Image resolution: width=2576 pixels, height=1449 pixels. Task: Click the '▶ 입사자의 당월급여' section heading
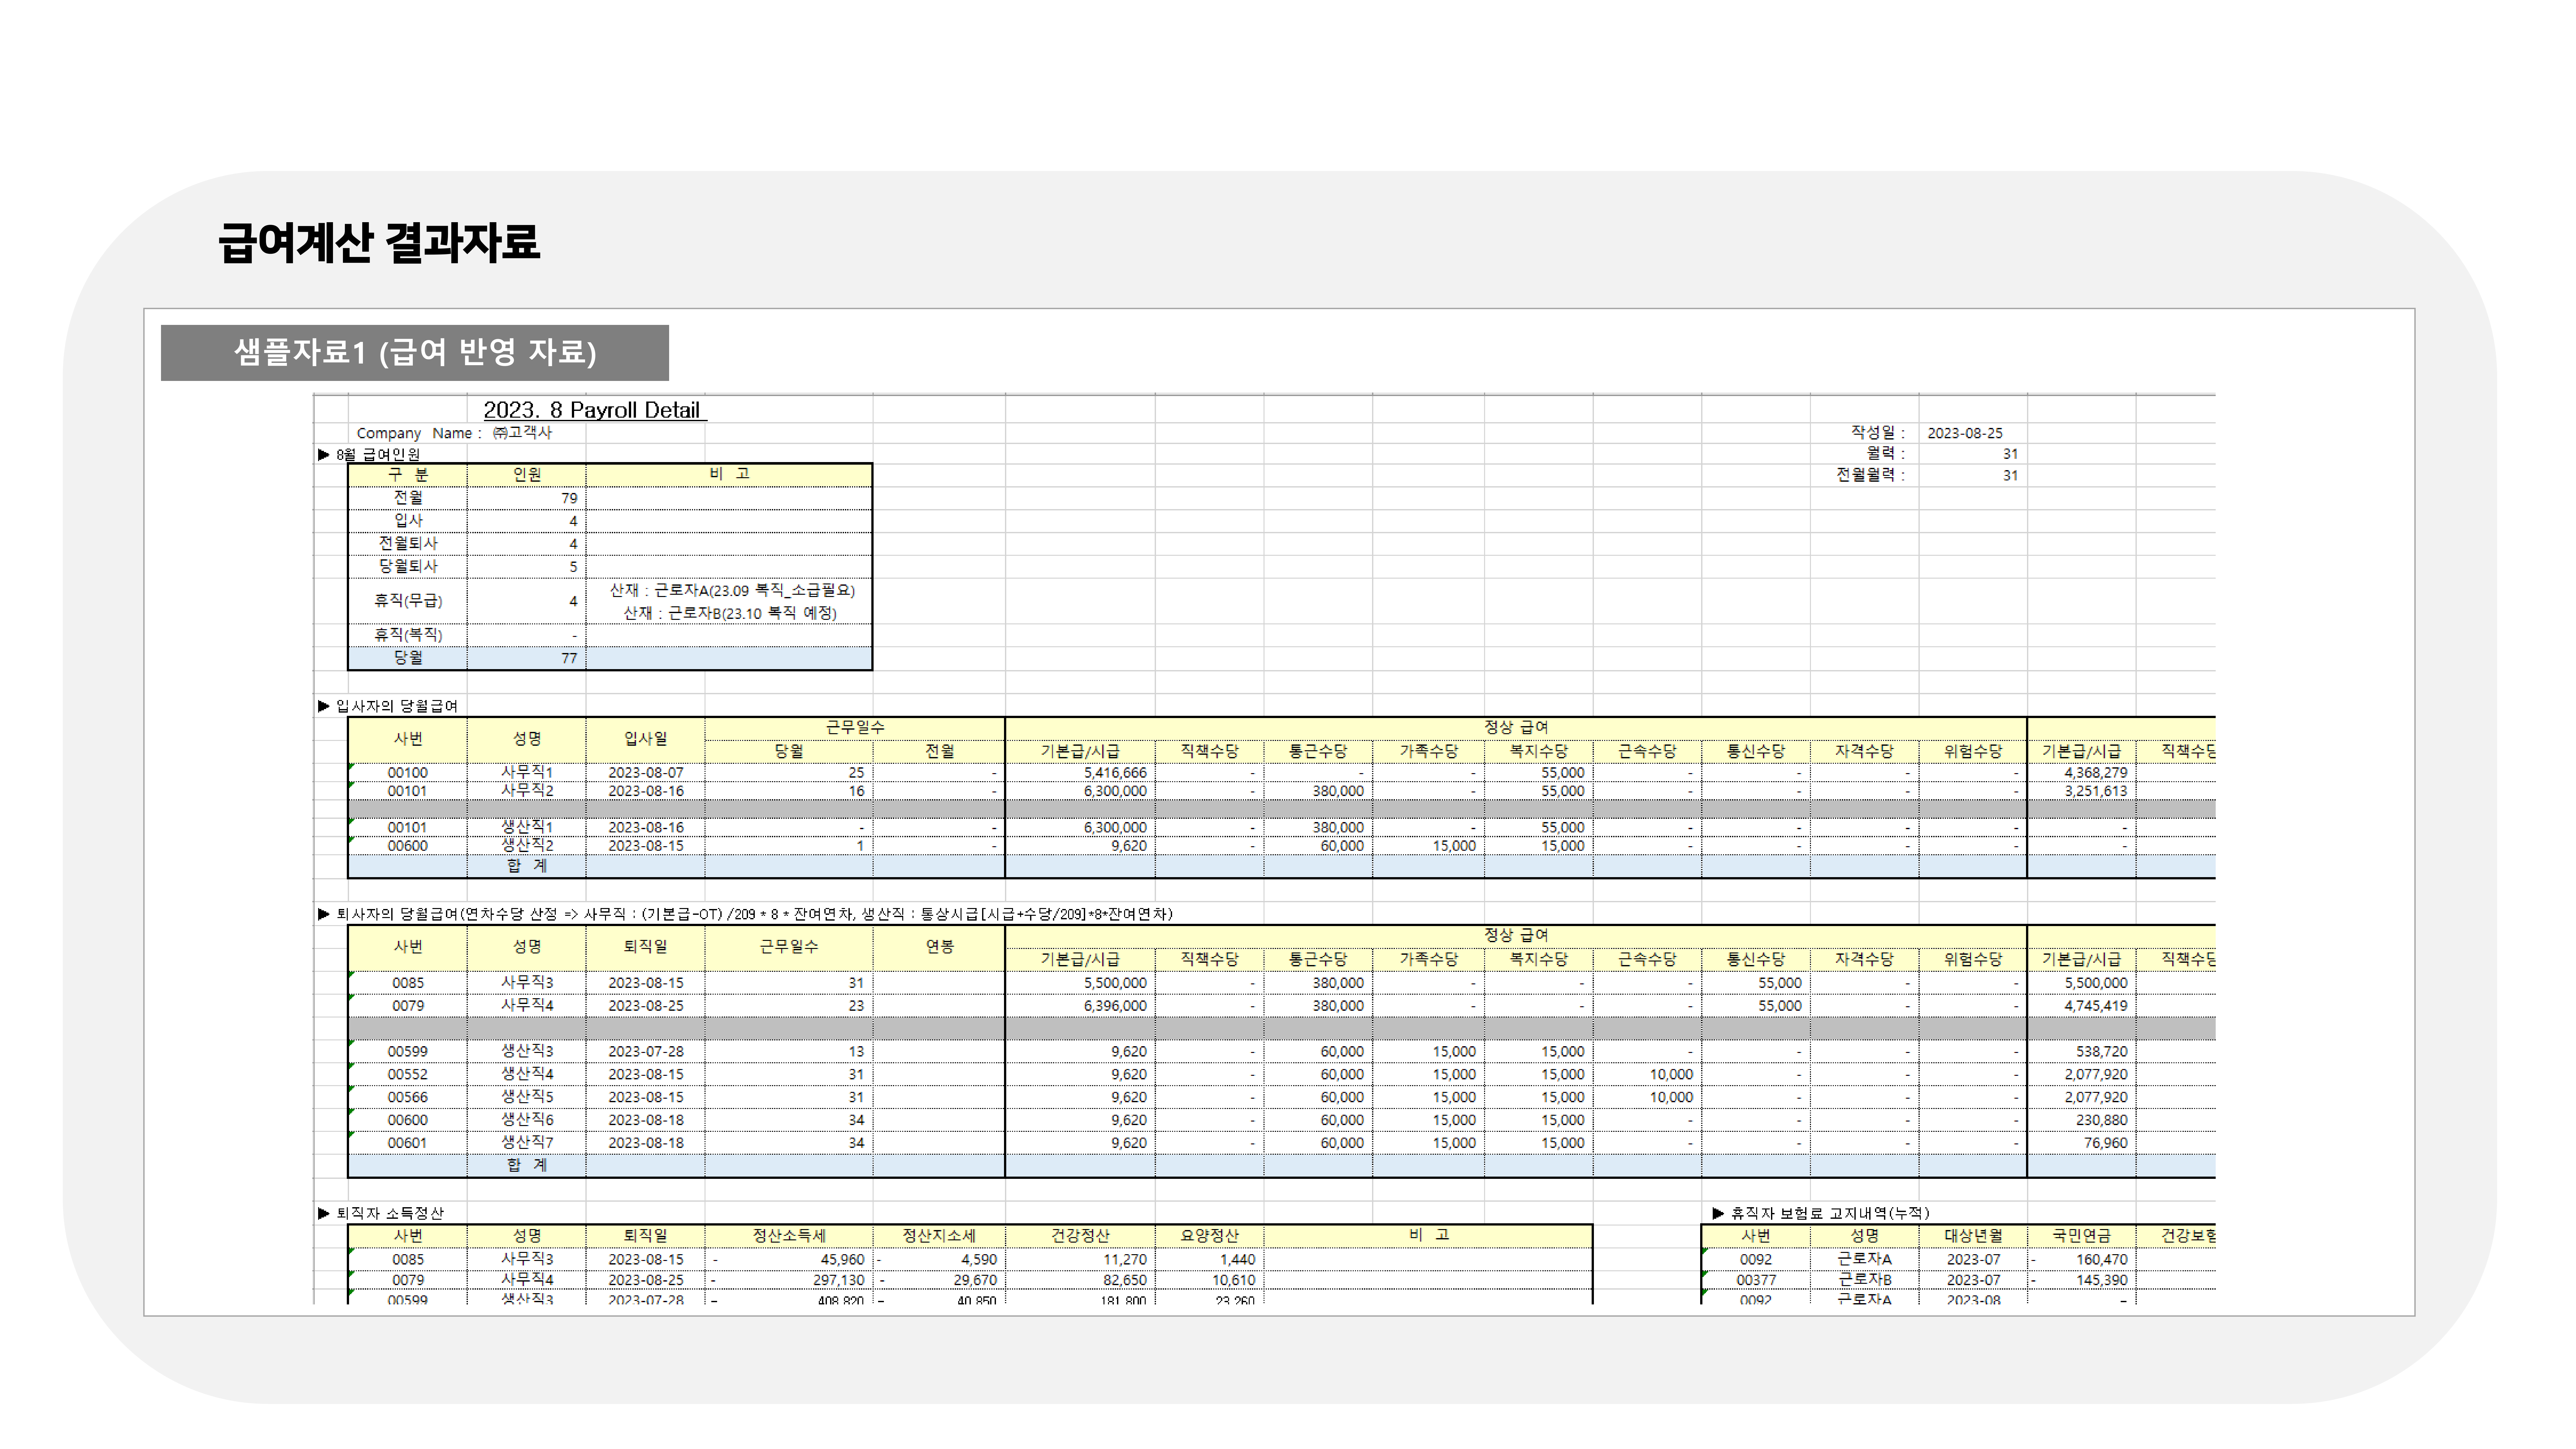(x=388, y=706)
